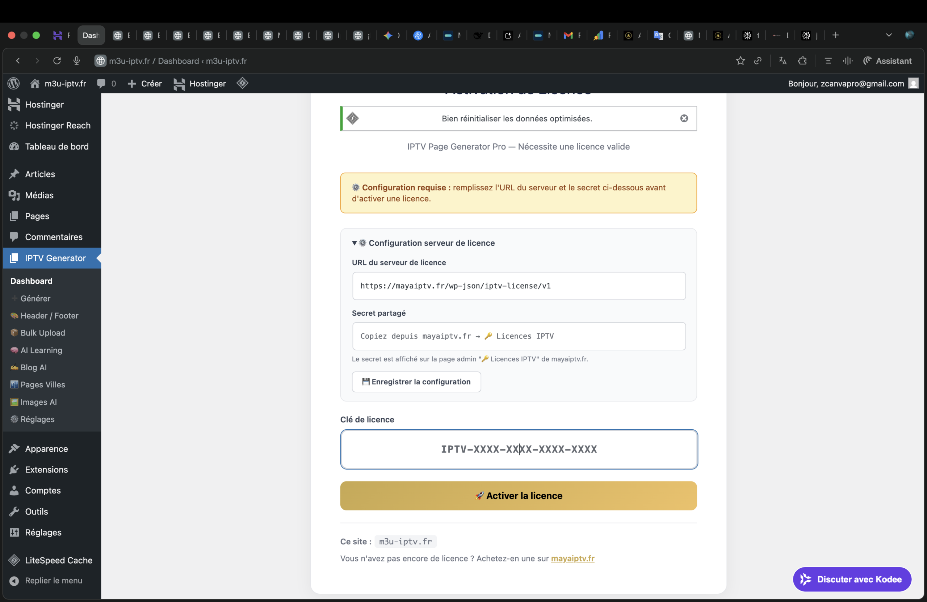The image size is (927, 602).
Task: Go to Tableau de bord
Action: (x=52, y=146)
